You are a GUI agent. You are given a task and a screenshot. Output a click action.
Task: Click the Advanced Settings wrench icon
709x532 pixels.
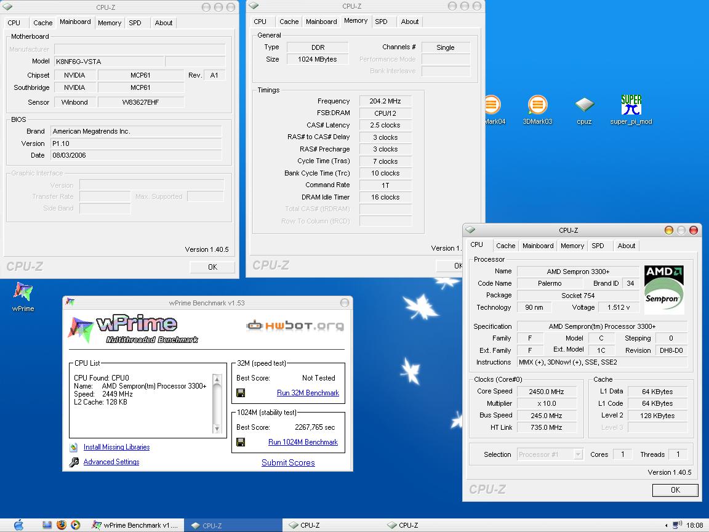(74, 462)
